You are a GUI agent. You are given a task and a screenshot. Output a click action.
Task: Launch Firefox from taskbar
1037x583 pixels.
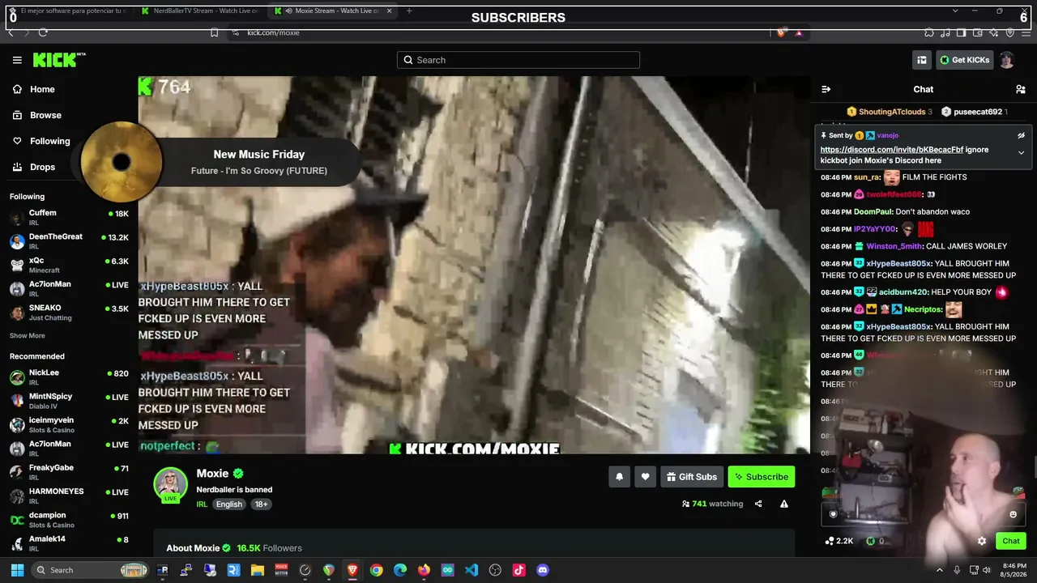click(424, 570)
